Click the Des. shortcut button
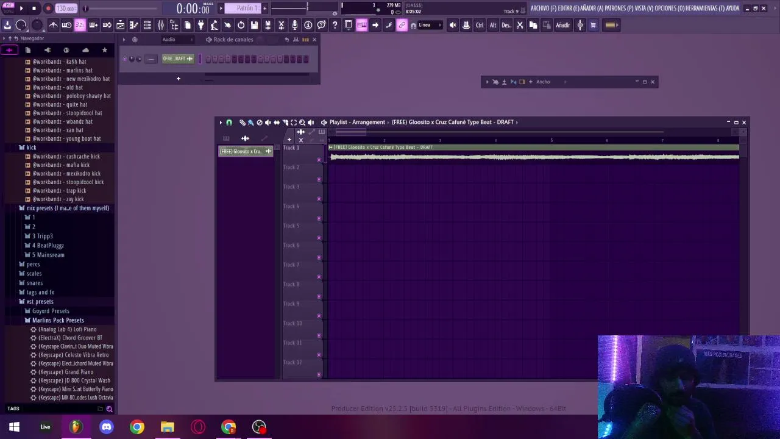Image resolution: width=780 pixels, height=439 pixels. point(506,25)
